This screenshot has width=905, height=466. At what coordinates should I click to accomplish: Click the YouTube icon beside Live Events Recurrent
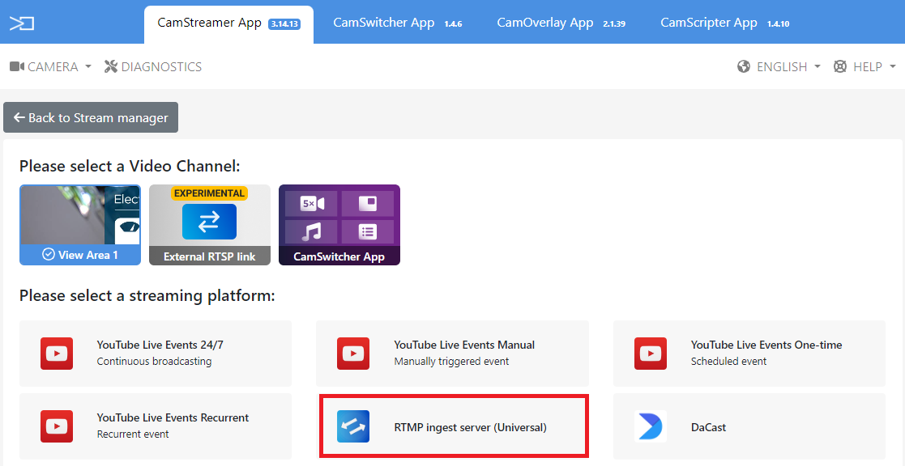click(56, 426)
